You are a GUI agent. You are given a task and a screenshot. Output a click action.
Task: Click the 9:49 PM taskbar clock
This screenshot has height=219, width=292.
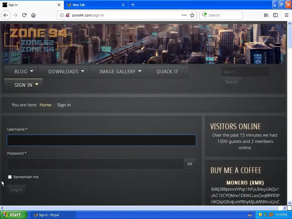[x=281, y=215]
